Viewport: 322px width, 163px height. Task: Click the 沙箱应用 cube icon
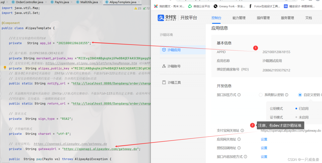click(164, 50)
